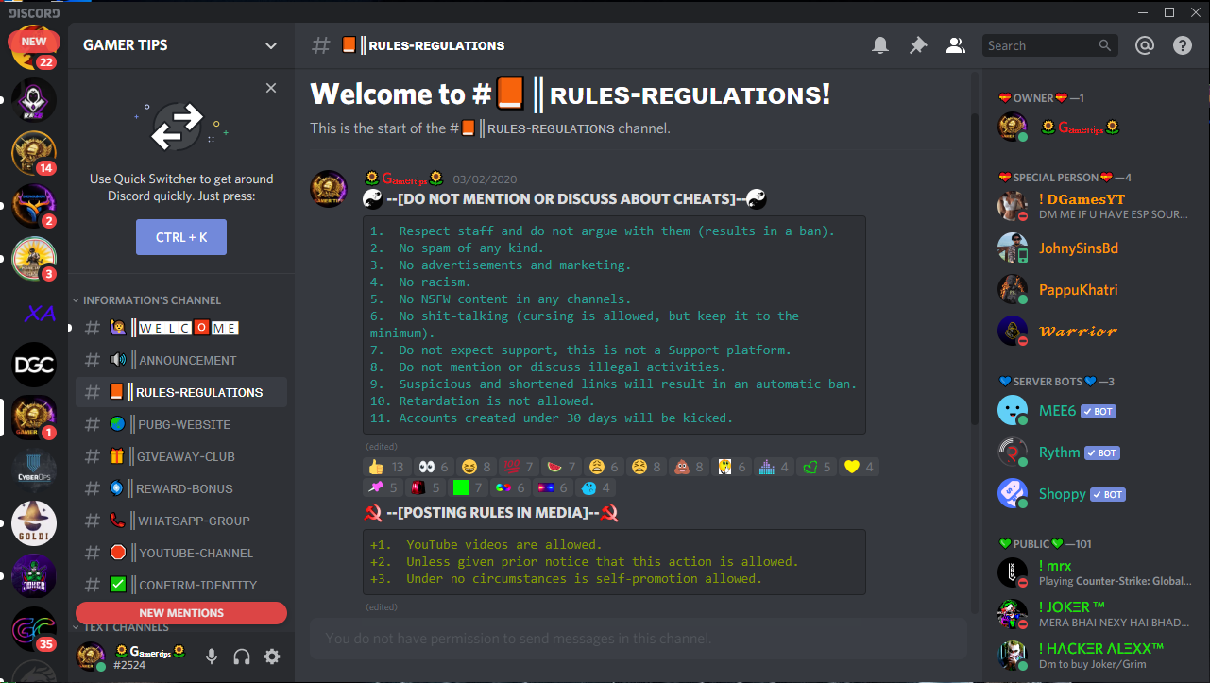Open ! HACKER ALEXX™ member profile
1210x683 pixels.
pos(1096,656)
